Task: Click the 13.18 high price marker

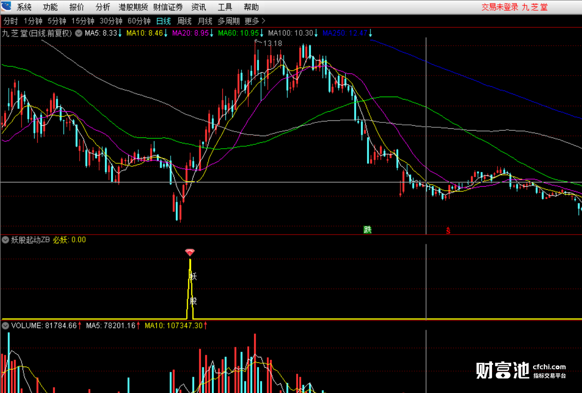Action: [273, 43]
